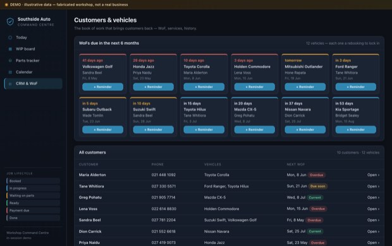Open Dion Carrick's customer record

373,231
